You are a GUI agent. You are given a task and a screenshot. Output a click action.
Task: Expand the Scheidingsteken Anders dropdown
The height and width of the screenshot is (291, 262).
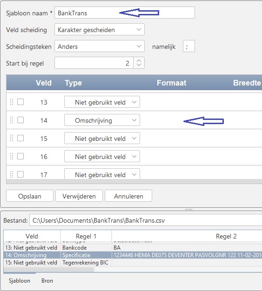click(x=100, y=46)
